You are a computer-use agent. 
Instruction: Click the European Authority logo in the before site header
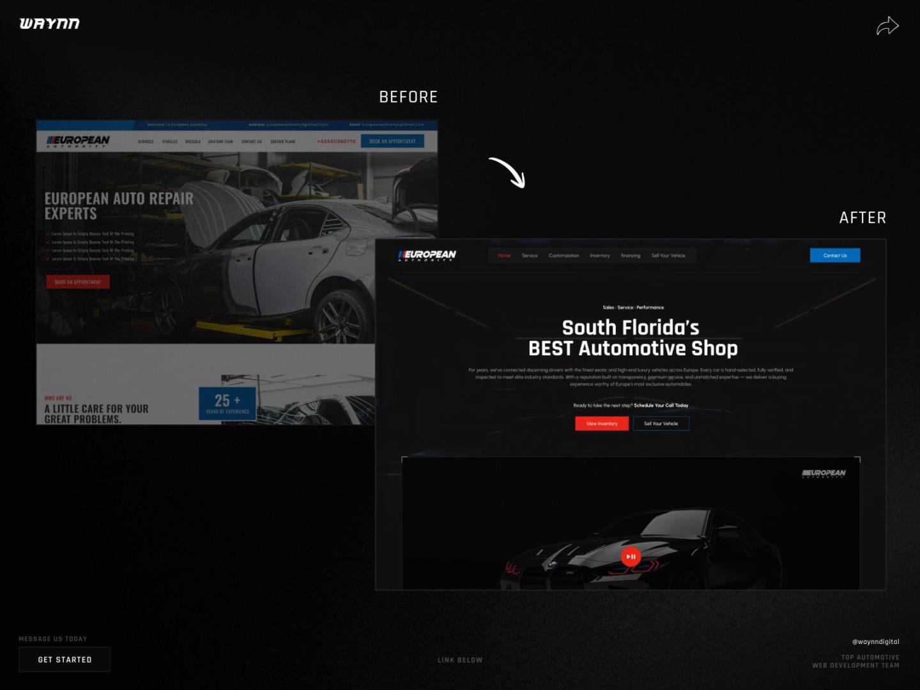point(78,141)
